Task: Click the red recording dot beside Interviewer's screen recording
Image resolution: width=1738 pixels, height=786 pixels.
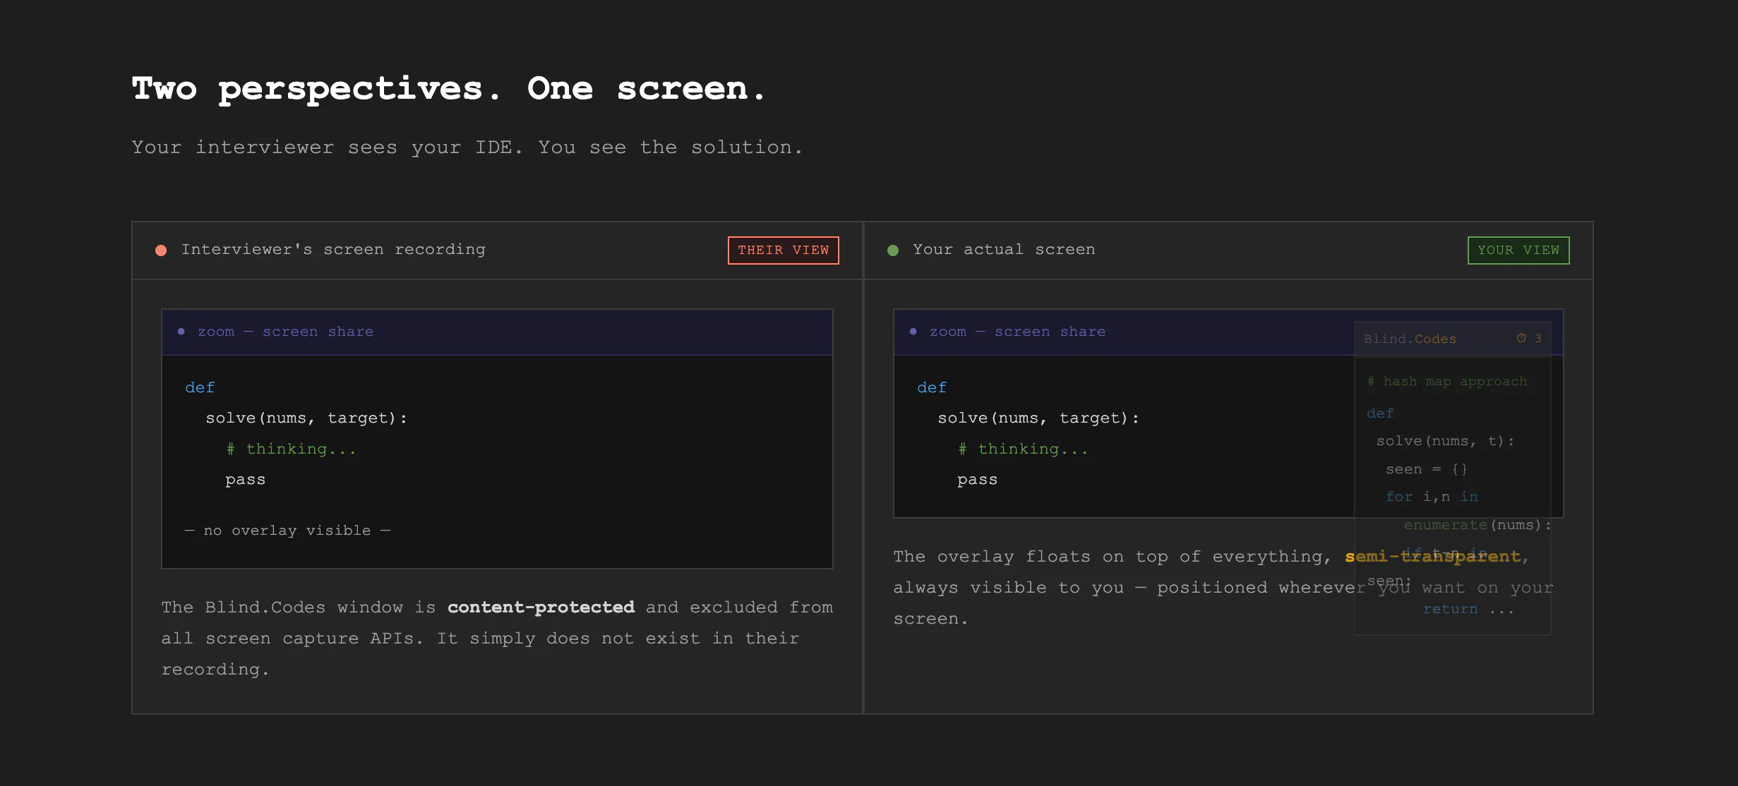Action: 161,250
